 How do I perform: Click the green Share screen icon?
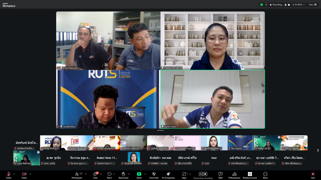pos(139,174)
